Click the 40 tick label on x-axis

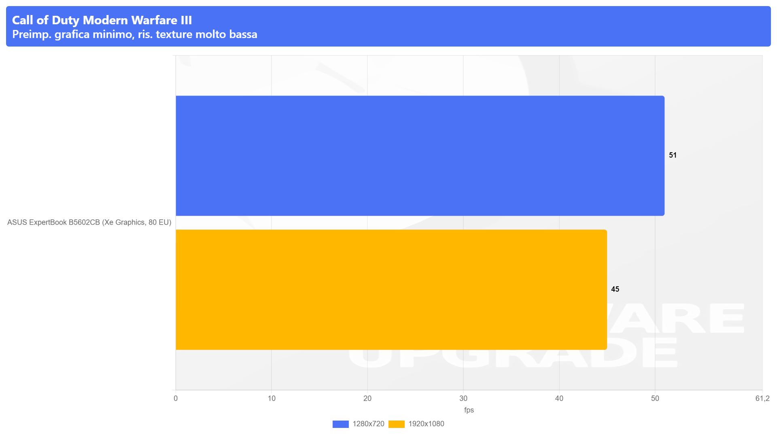tap(559, 398)
